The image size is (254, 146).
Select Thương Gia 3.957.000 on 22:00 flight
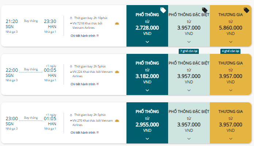pos(231,74)
